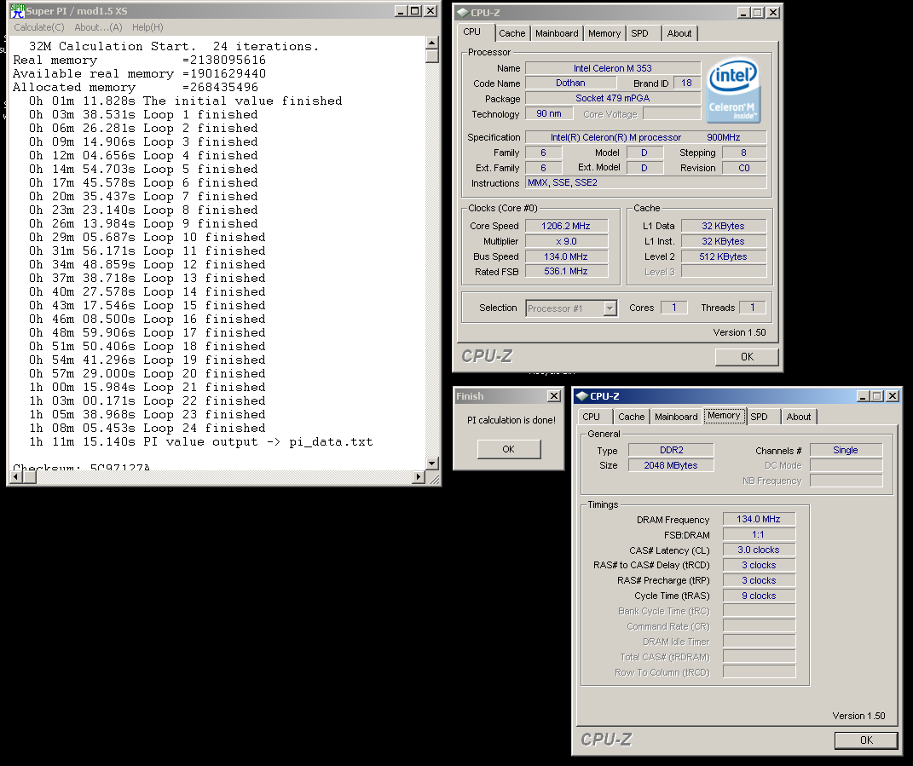Close the bottom CPU-Z Memory window
Image resolution: width=913 pixels, height=766 pixels.
point(893,396)
